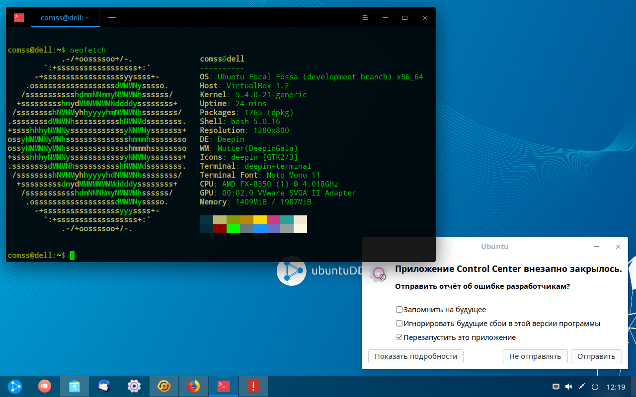Launch the red screen recorder dock icon
The width and height of the screenshot is (636, 397).
pos(45,386)
